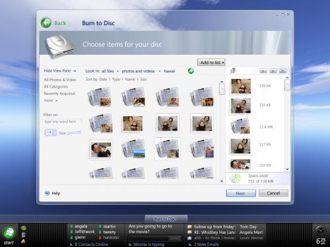Select the first folder stack thumbnail in top row

coord(99,97)
